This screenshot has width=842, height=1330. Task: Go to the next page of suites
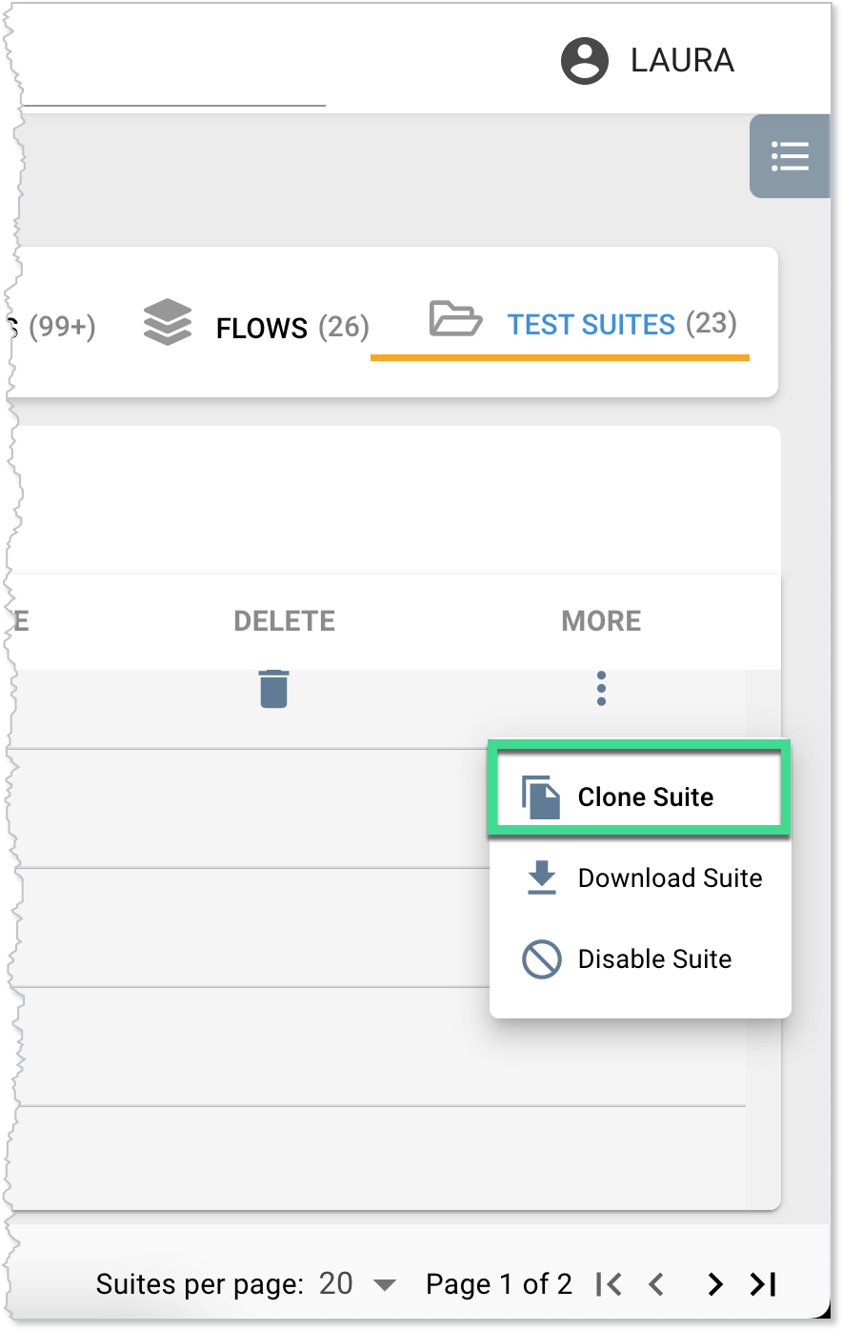click(714, 1284)
